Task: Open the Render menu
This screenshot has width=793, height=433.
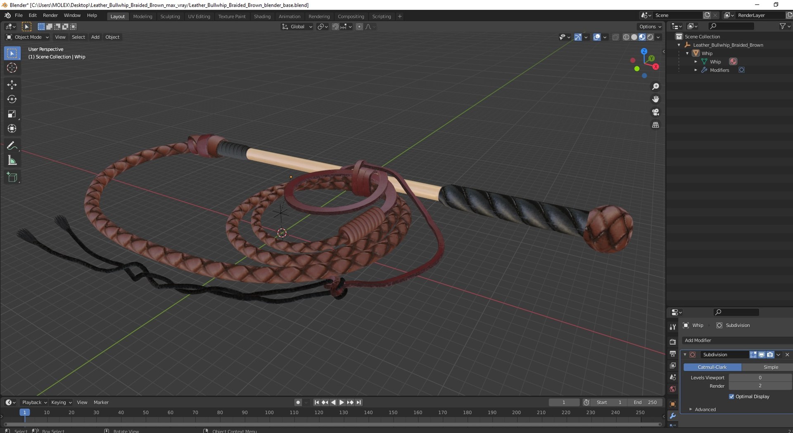Action: 50,15
